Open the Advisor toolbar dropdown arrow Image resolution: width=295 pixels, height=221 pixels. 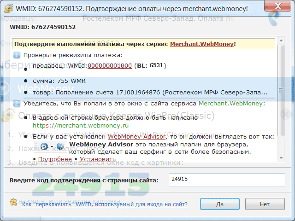[x=52, y=146]
